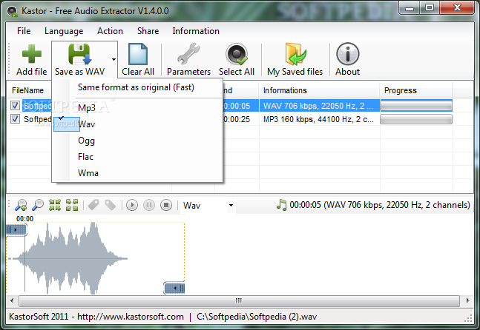Click the file path in the status bar
The height and width of the screenshot is (330, 480).
[x=257, y=317]
